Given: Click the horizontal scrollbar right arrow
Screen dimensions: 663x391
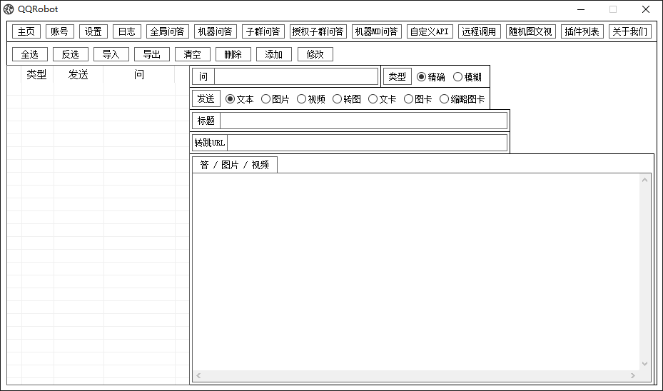Looking at the screenshot, I should [x=632, y=375].
